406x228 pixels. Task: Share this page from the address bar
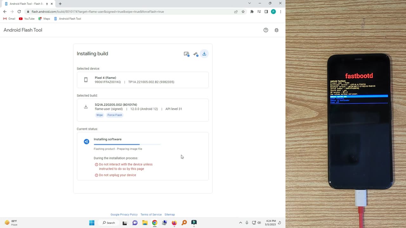(x=236, y=12)
